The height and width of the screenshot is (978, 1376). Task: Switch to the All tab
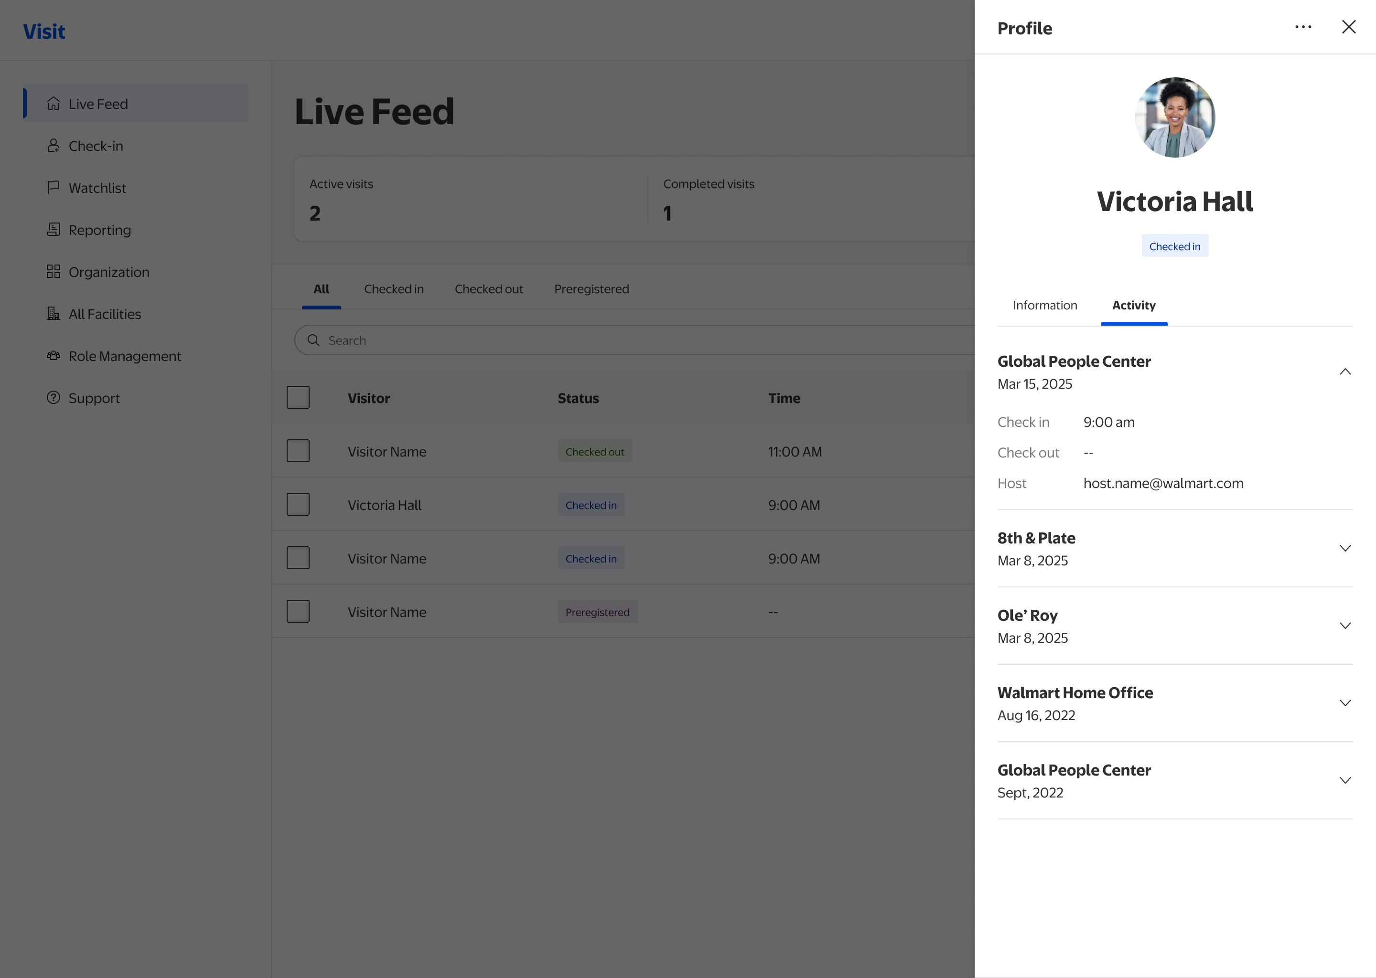(321, 289)
